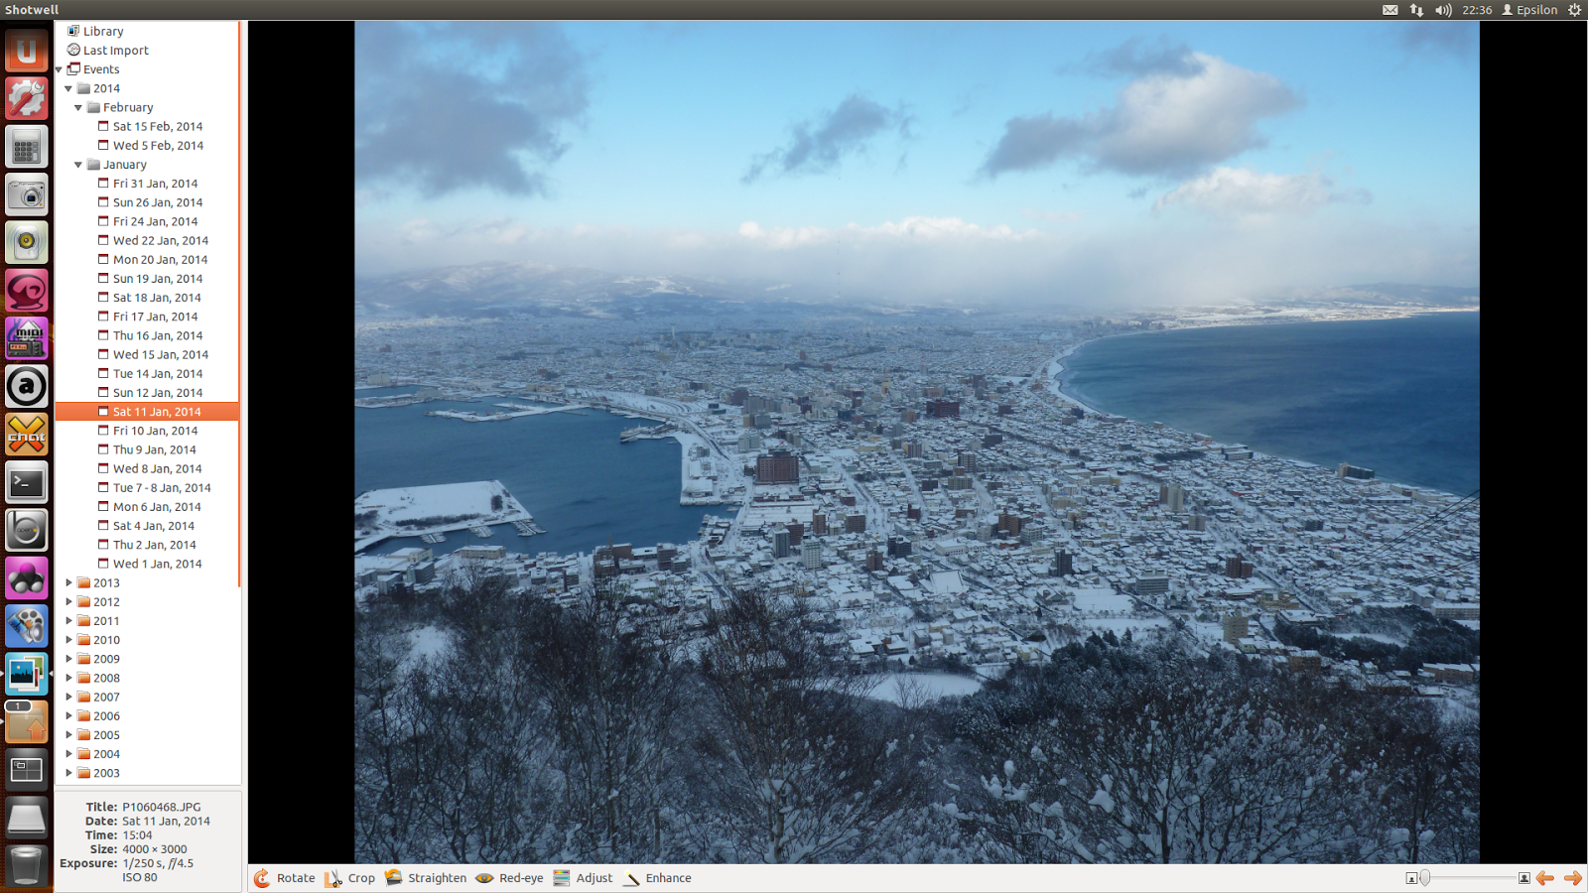Click the Enhance button
Viewport: 1588px width, 893px height.
(656, 878)
